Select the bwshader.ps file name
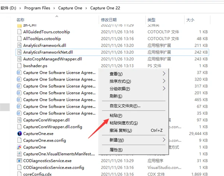Viewport: 224px width, 176px height. [35, 66]
